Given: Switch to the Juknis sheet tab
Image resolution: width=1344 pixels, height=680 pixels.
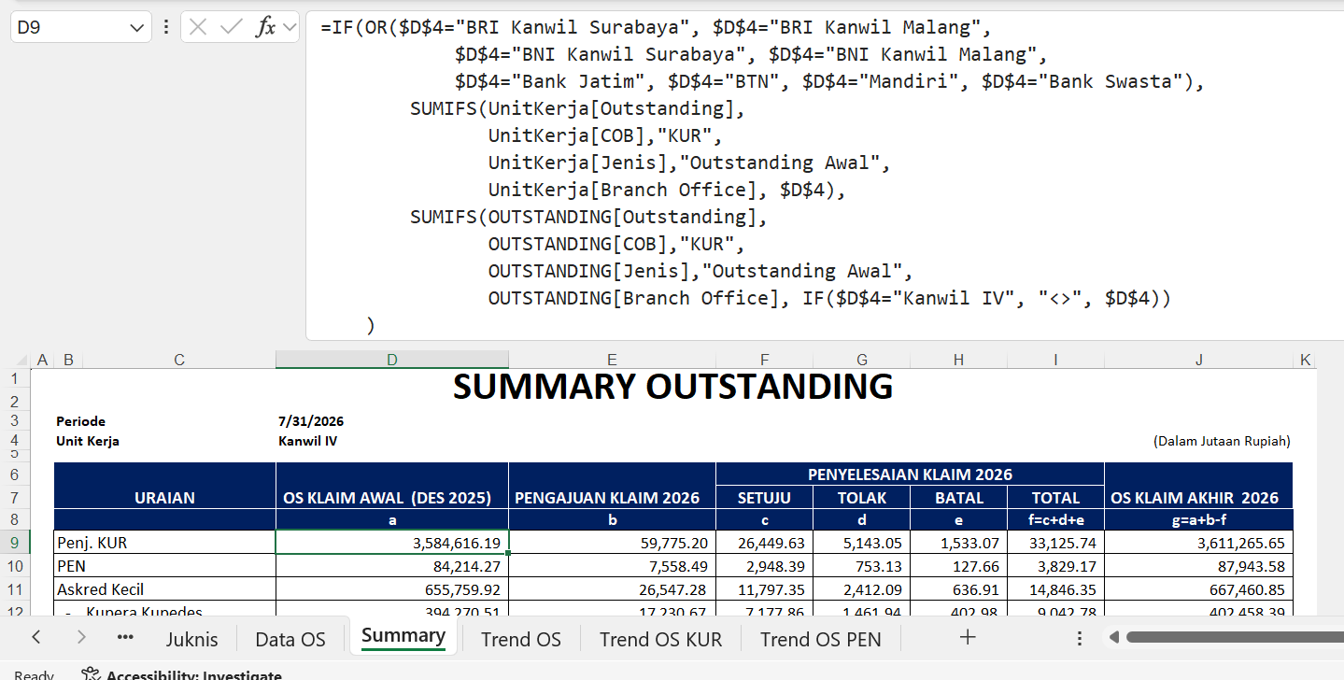Looking at the screenshot, I should (x=191, y=639).
